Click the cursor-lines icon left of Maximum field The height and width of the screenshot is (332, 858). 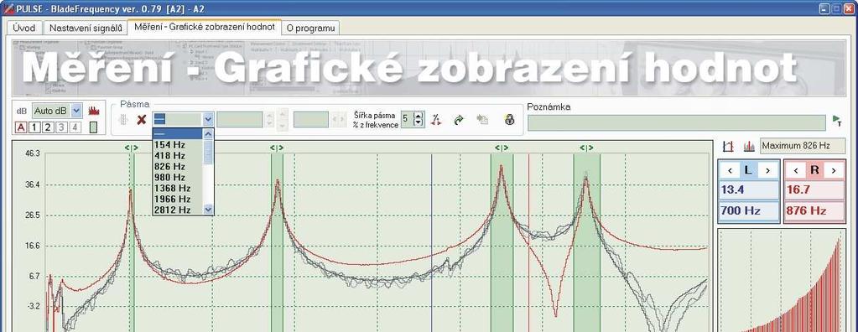(728, 146)
